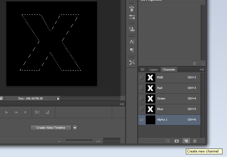Click the Doc: 246.1K/90.5K status text
Screen dimensions: 227x157
click(31, 99)
